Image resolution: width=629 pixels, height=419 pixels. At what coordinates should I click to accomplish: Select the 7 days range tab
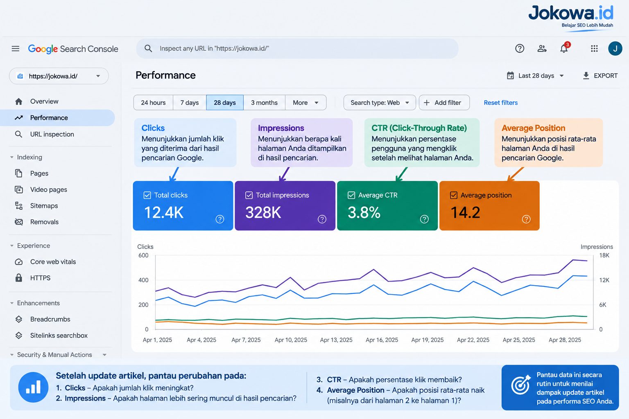pyautogui.click(x=190, y=103)
